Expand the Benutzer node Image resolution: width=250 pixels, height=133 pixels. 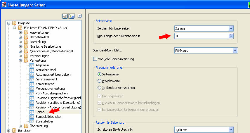tap(8, 131)
